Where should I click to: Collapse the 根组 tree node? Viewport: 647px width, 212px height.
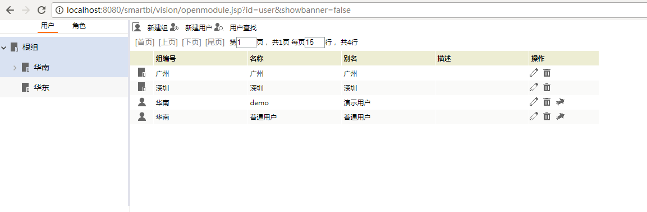(x=4, y=48)
